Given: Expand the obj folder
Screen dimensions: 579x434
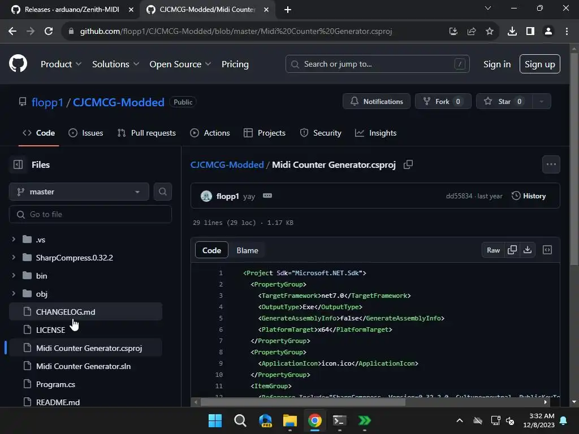Looking at the screenshot, I should click(14, 293).
